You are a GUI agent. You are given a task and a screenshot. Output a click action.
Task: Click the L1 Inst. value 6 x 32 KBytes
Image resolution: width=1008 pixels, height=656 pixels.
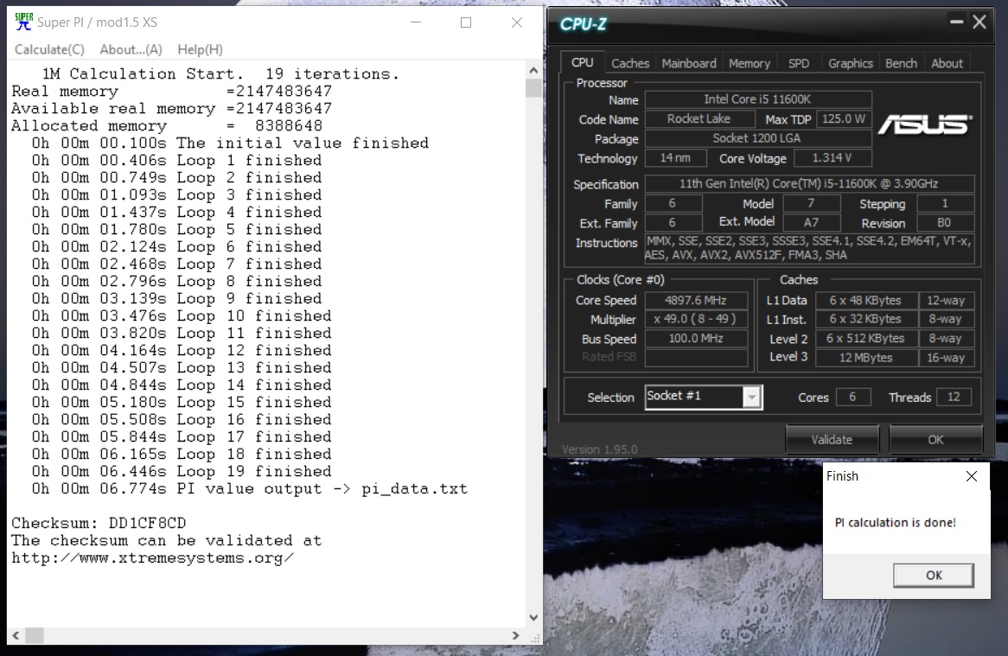coord(866,319)
